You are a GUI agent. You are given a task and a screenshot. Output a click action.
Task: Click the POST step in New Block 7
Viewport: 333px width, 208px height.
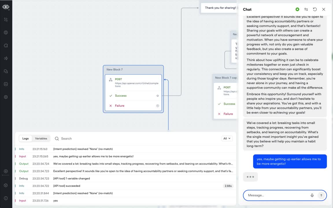click(x=133, y=83)
